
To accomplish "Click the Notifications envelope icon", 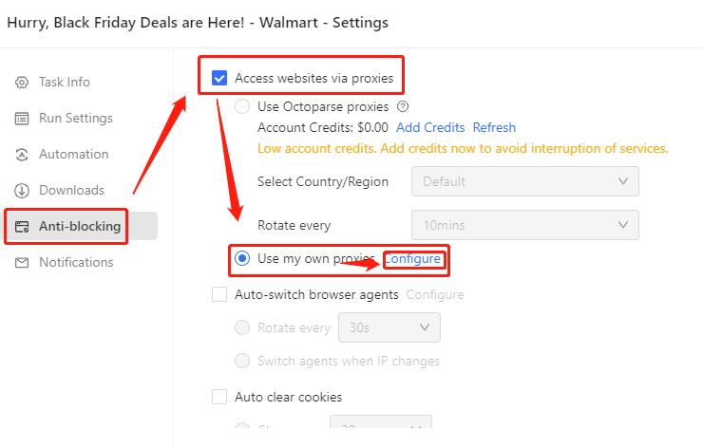I will pos(22,263).
